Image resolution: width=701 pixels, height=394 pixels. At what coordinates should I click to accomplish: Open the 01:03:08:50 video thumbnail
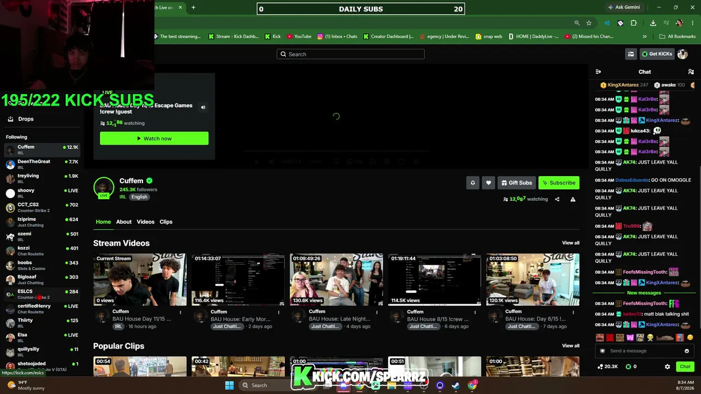click(x=533, y=280)
